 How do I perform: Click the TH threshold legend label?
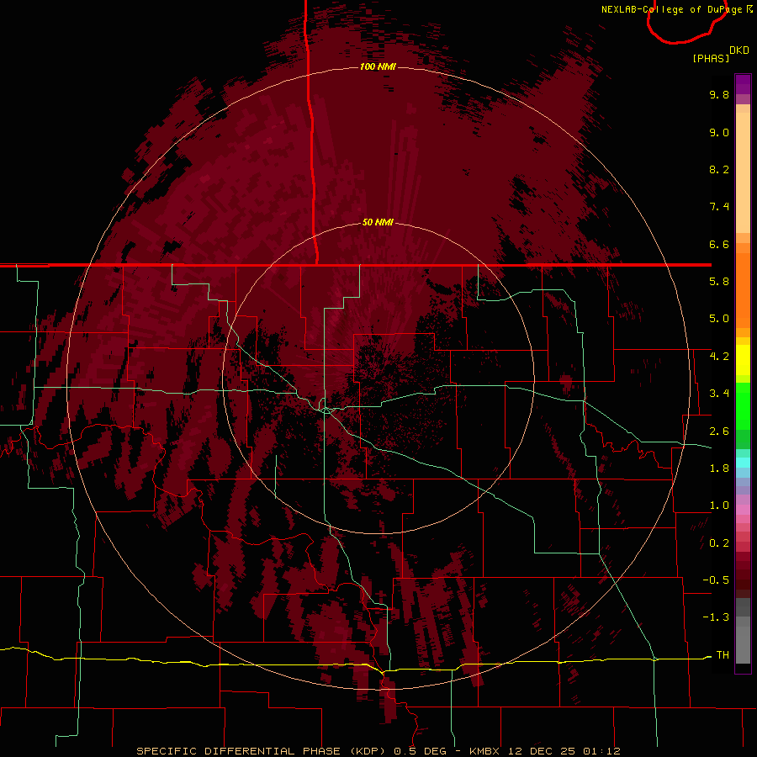pos(723,655)
